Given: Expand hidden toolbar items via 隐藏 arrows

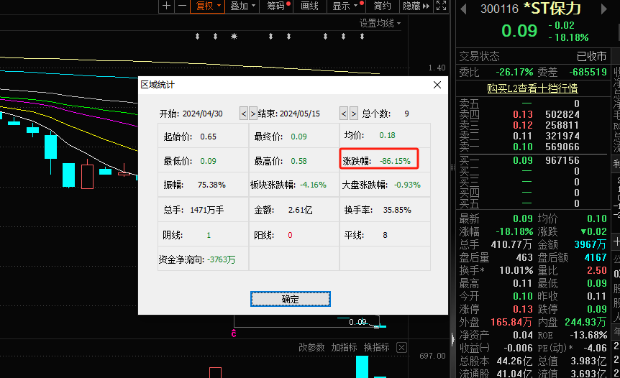Looking at the screenshot, I should coord(416,6).
